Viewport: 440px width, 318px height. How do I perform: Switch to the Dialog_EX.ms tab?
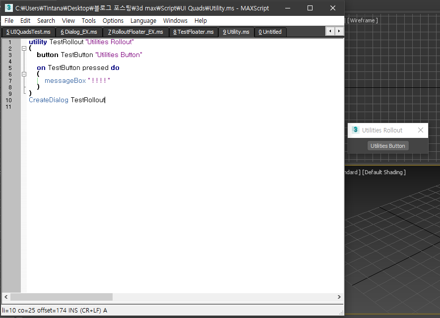click(x=79, y=32)
